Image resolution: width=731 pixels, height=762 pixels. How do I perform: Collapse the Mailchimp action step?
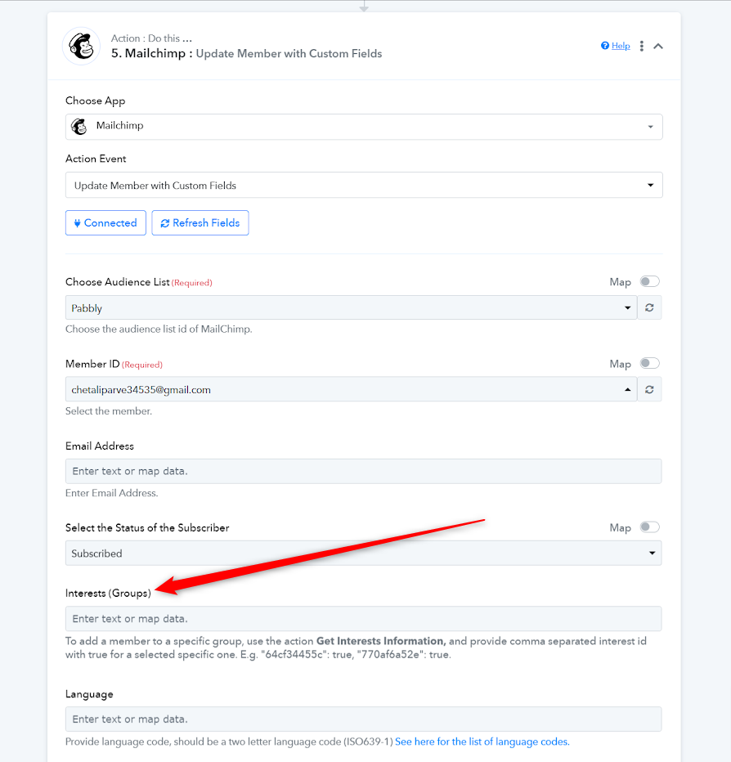[658, 46]
